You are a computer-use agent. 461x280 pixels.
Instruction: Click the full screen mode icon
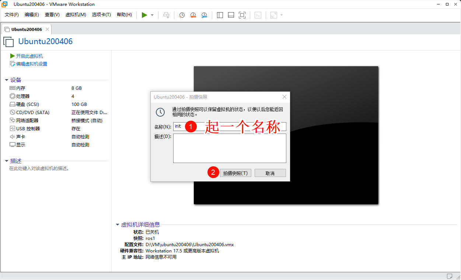[x=242, y=15]
